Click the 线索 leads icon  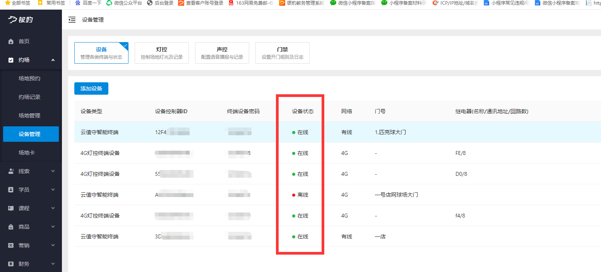tap(10, 171)
